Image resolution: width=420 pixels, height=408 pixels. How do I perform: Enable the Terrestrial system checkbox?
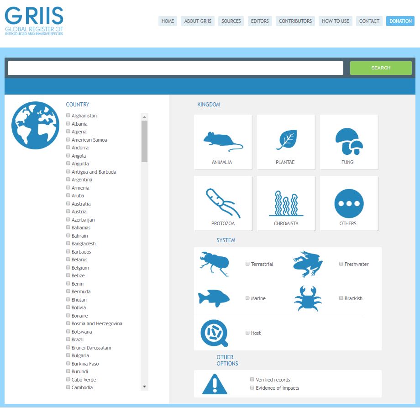[247, 264]
